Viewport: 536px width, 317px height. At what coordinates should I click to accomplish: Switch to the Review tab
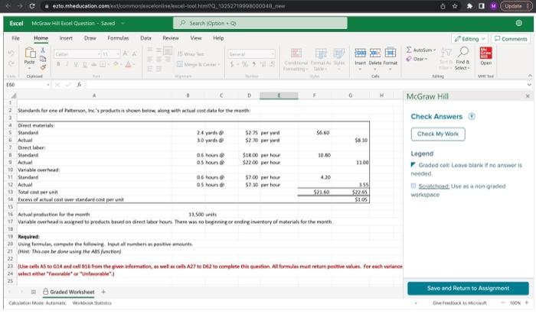pos(171,38)
